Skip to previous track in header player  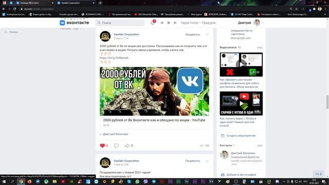(x=162, y=23)
